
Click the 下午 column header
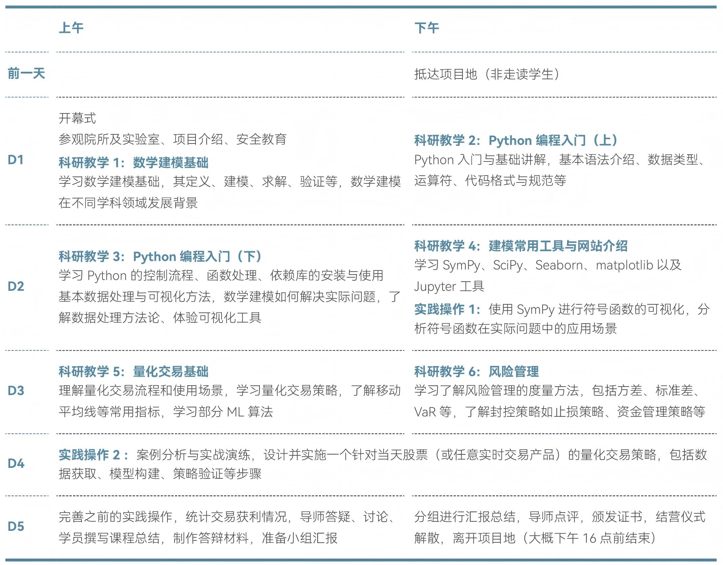pyautogui.click(x=427, y=28)
